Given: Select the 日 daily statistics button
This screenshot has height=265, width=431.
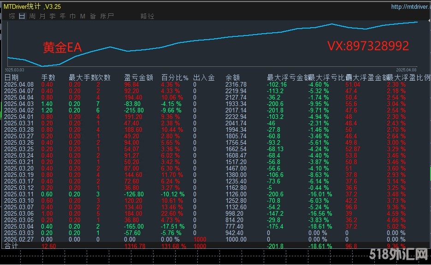Looking at the screenshot, I should tap(22, 16).
